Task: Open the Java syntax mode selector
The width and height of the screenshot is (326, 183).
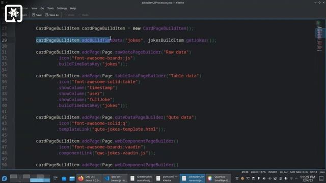Action: click(322, 172)
